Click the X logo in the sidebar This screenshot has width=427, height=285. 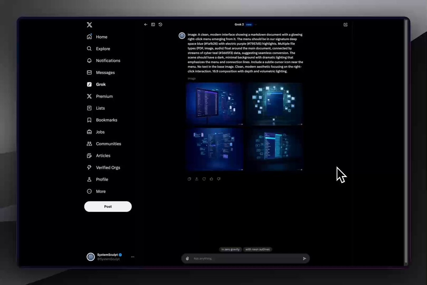(x=89, y=25)
